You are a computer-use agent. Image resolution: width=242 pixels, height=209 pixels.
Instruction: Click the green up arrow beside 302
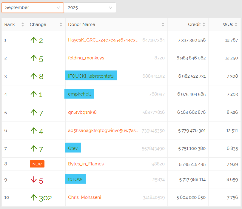pyautogui.click(x=34, y=197)
